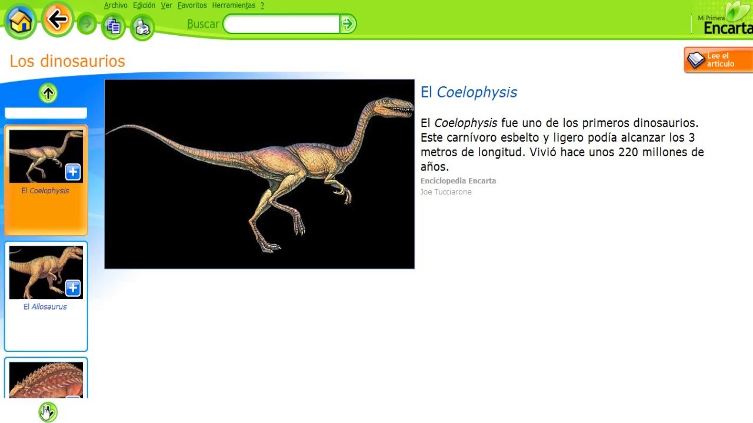
Task: Click the El Allosaurus caption in sidebar
Action: pos(45,307)
